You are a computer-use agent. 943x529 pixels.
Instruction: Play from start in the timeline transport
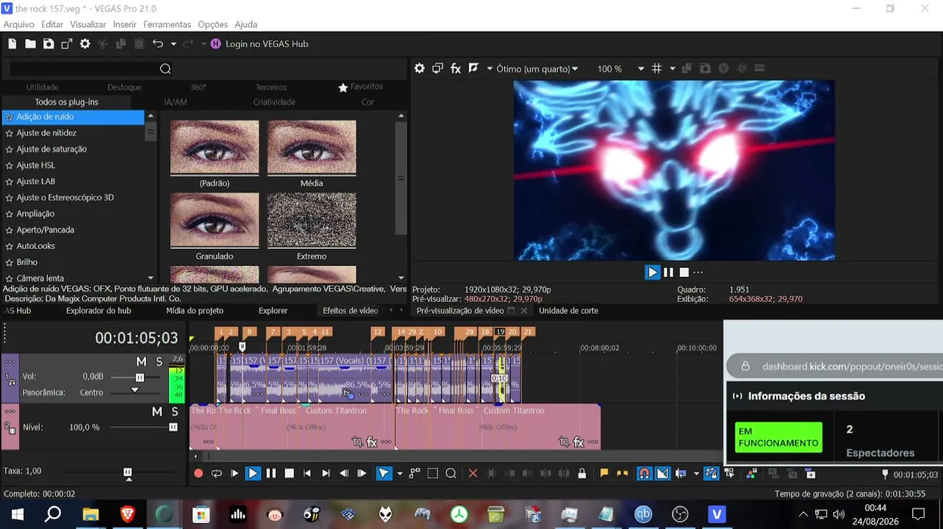[234, 474]
